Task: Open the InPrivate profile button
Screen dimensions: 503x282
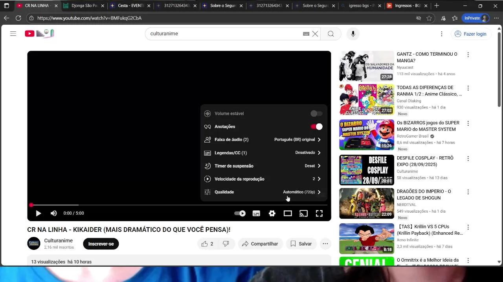Action: click(476, 18)
